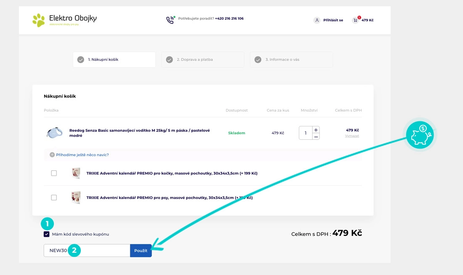Screen dimensions: 463x275
Task: Click the plus icon beside 'Přihodíme ještě něco navíc?'
Action: (52, 155)
